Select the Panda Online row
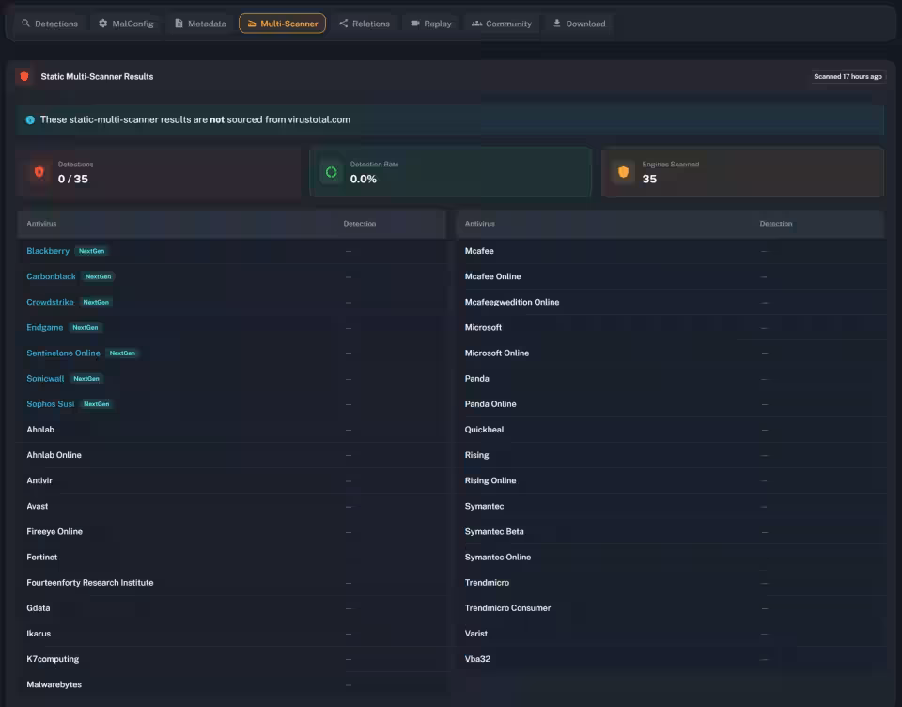 [x=671, y=404]
